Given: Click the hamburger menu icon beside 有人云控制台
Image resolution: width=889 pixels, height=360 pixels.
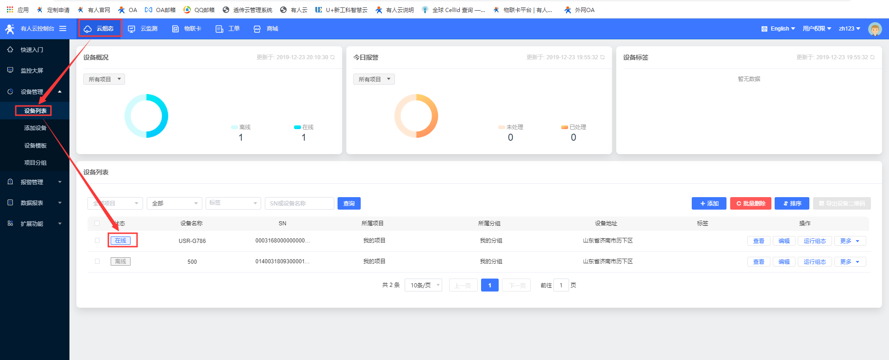Looking at the screenshot, I should tap(63, 29).
